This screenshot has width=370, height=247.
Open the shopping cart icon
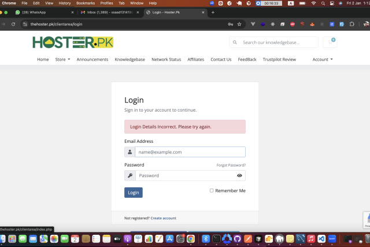(x=331, y=42)
